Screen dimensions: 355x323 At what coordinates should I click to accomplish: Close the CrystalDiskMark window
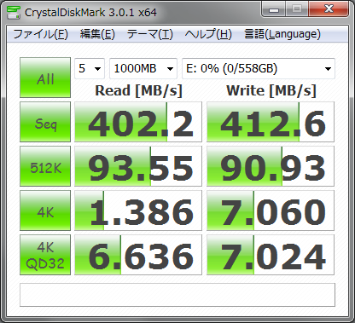click(x=329, y=9)
